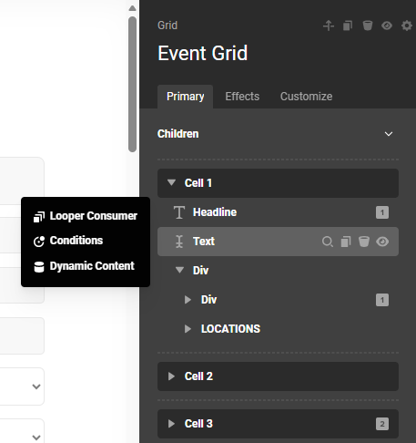
Task: Hide the Text child using eye icon
Action: 382,242
